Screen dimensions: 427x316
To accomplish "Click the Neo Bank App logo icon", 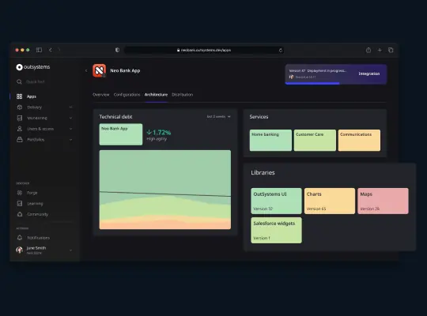I will (x=99, y=71).
